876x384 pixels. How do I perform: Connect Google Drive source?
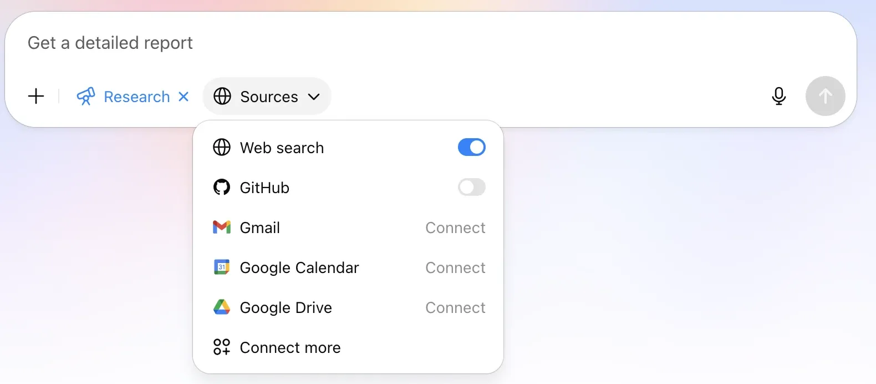[455, 307]
